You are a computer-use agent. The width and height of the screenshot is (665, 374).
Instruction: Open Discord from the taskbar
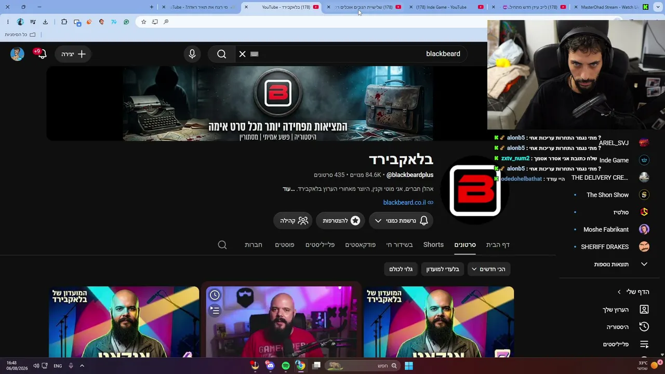click(x=270, y=366)
